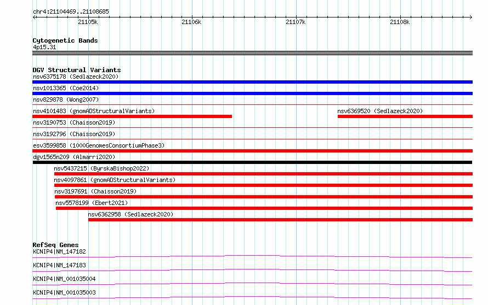The image size is (488, 305).
Task: Click the thin red line under nsv829878
Action: 252,104
